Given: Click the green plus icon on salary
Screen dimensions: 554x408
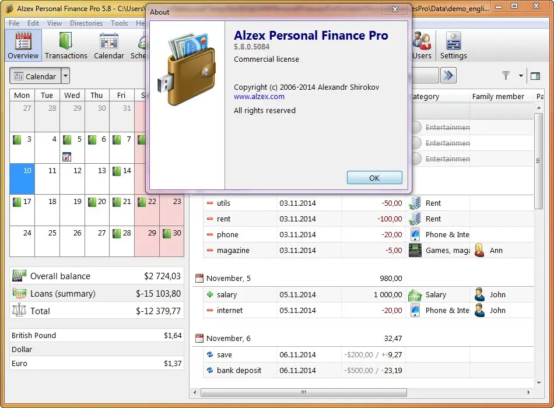Looking at the screenshot, I should pyautogui.click(x=210, y=294).
